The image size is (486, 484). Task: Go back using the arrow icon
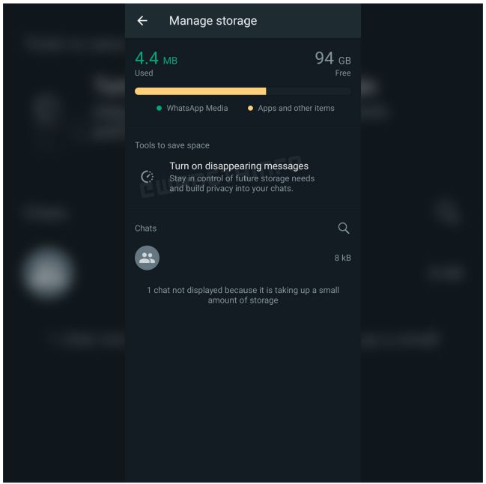click(x=142, y=21)
